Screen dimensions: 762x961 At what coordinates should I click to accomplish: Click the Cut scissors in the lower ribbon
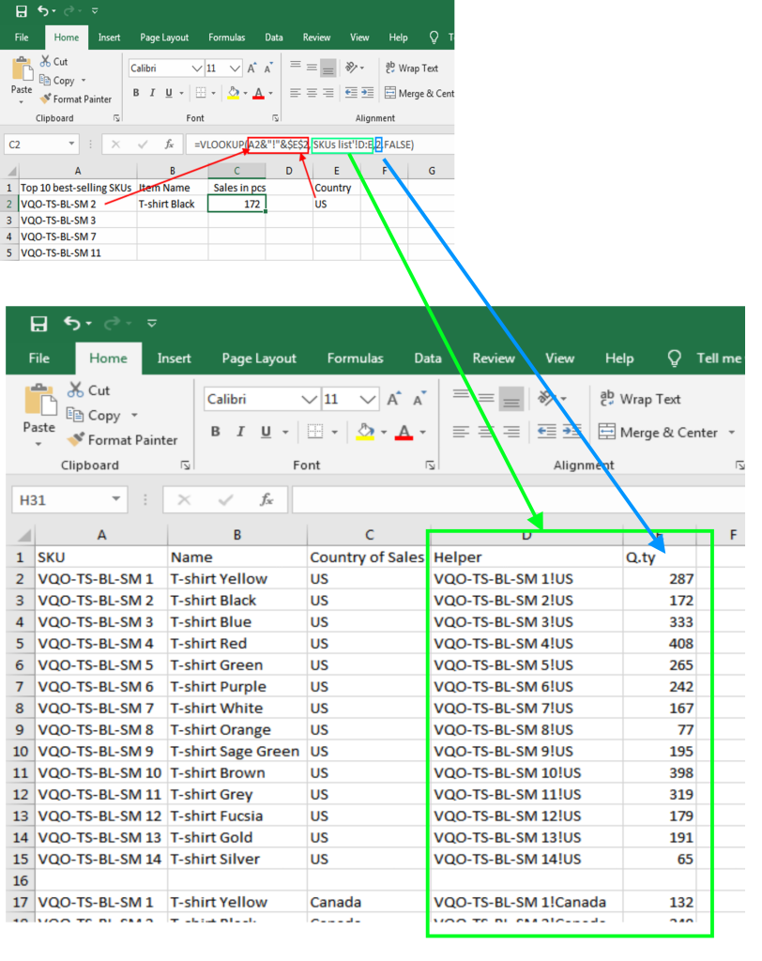(88, 390)
